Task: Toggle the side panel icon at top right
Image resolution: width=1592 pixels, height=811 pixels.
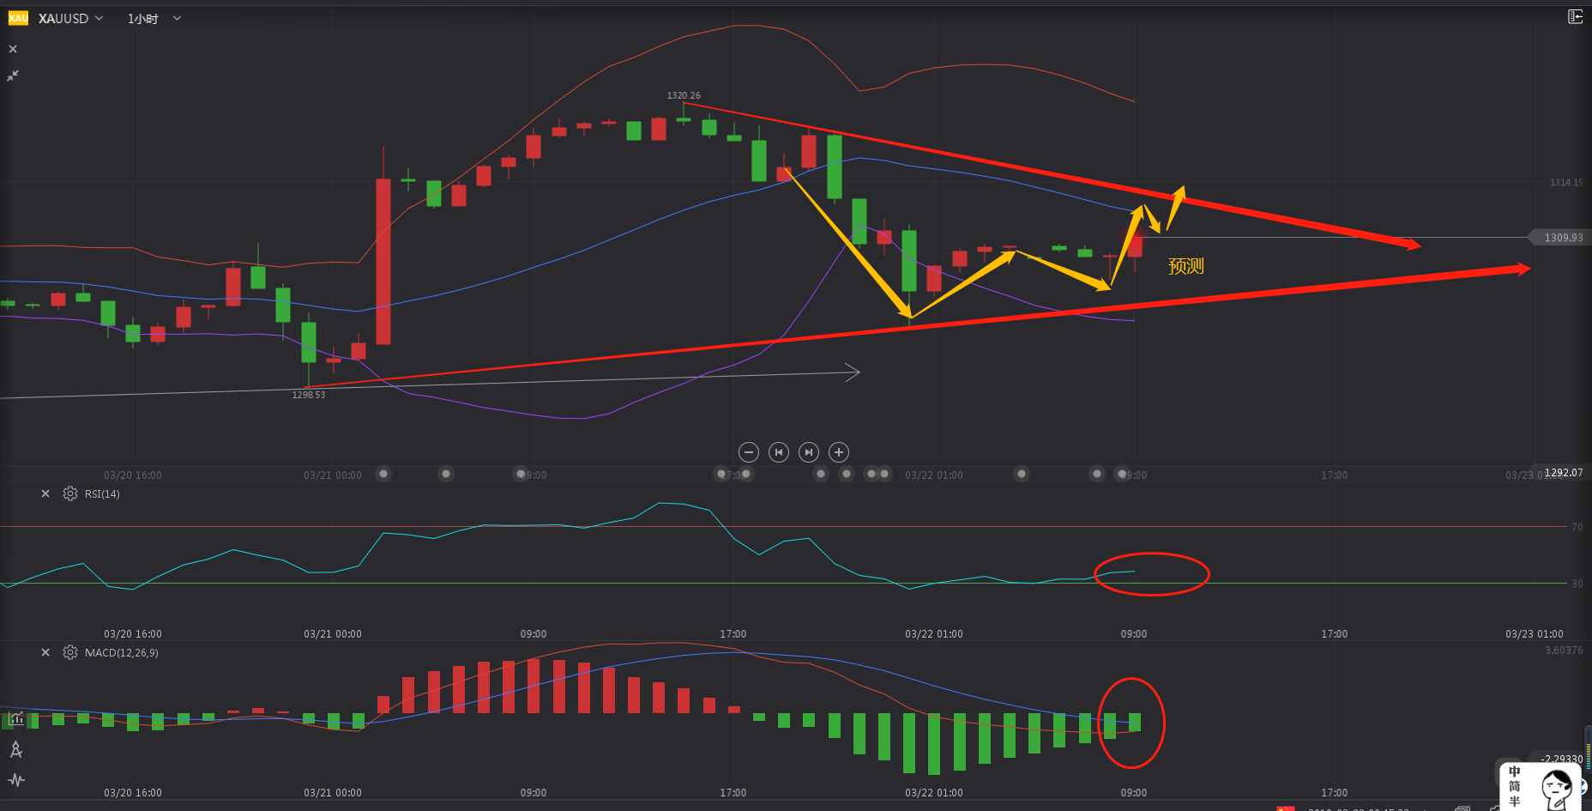Action: tap(1575, 16)
